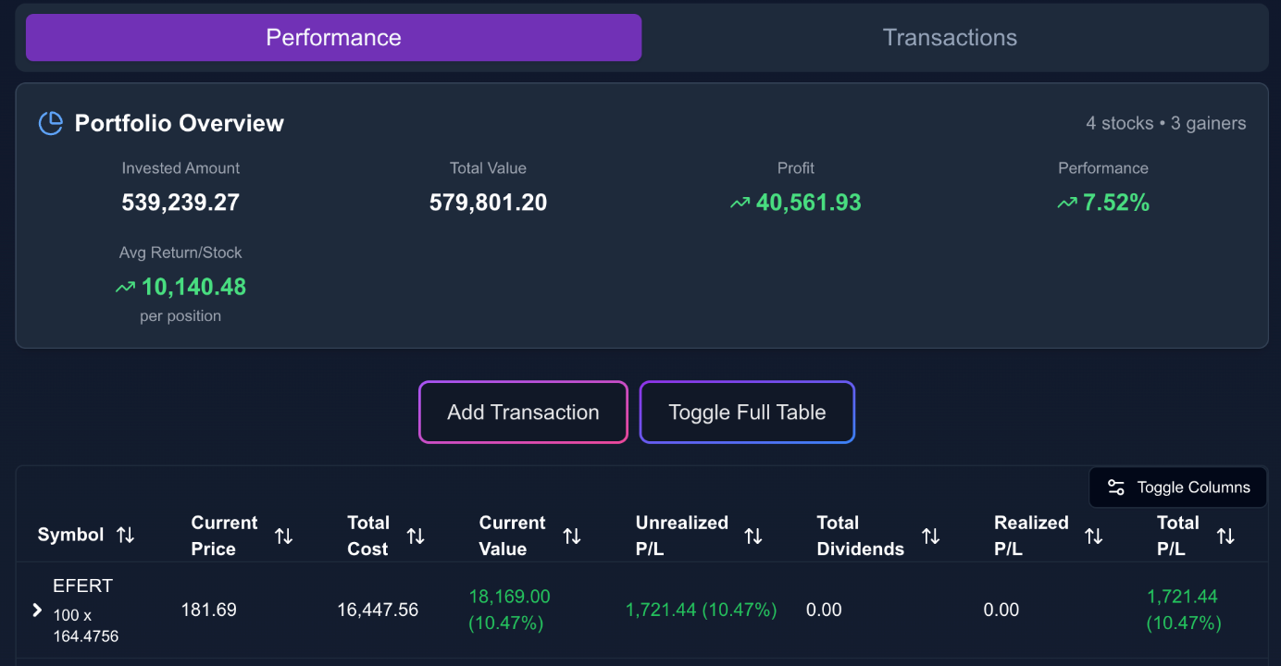Select the Performance tab

click(333, 37)
